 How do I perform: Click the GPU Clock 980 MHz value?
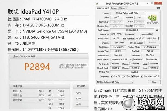coord(115,64)
